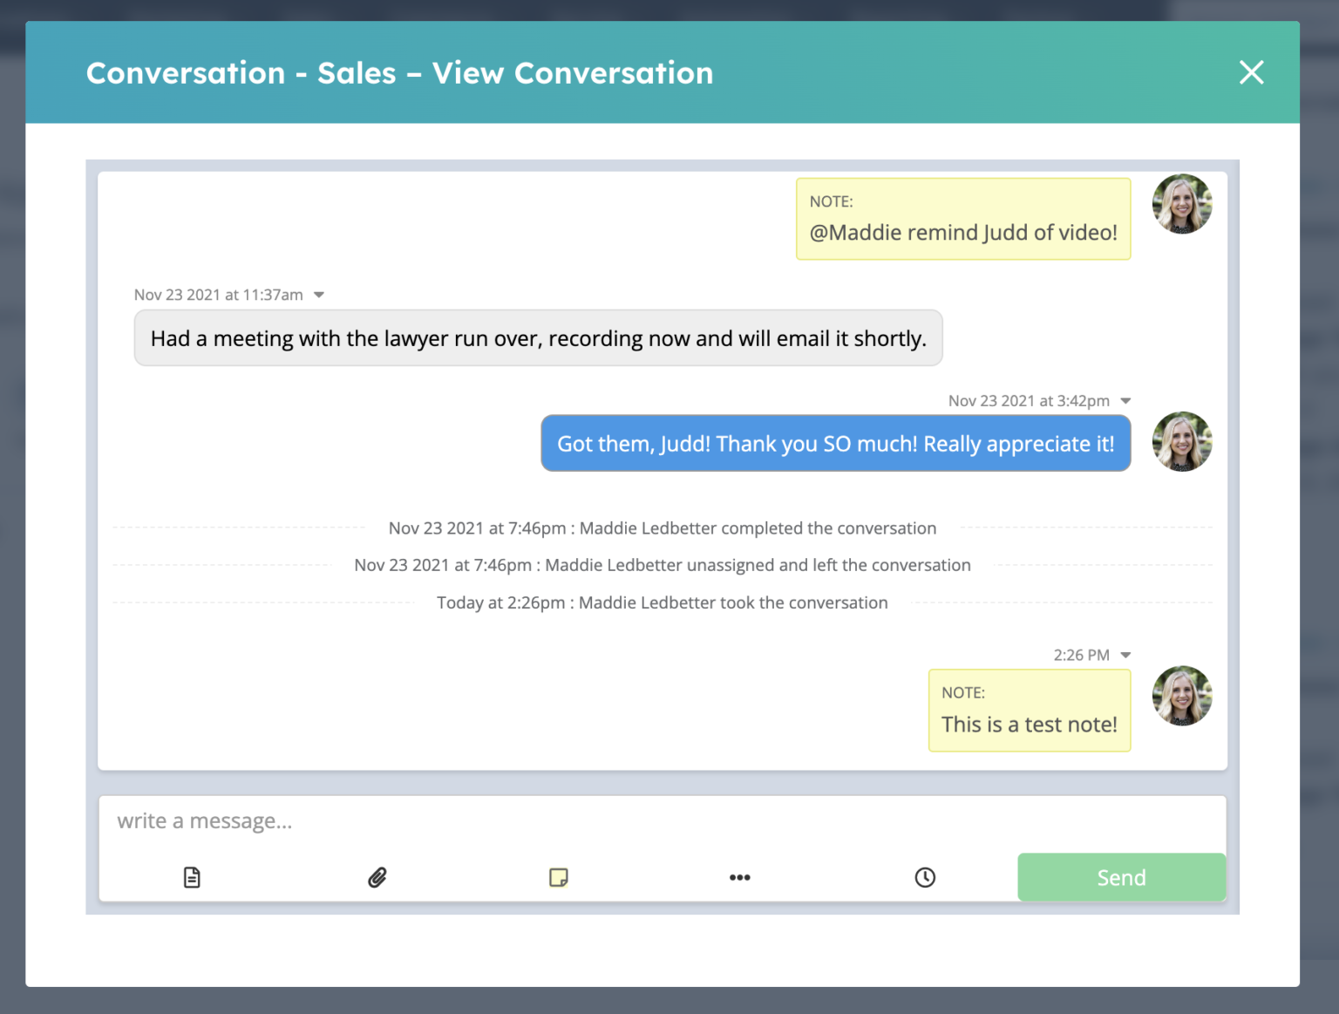The width and height of the screenshot is (1339, 1014).
Task: Attach a file with the paperclip icon
Action: (x=376, y=877)
